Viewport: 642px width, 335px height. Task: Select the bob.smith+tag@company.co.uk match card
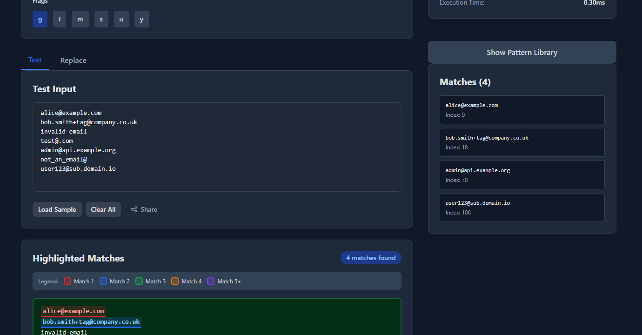pyautogui.click(x=522, y=142)
